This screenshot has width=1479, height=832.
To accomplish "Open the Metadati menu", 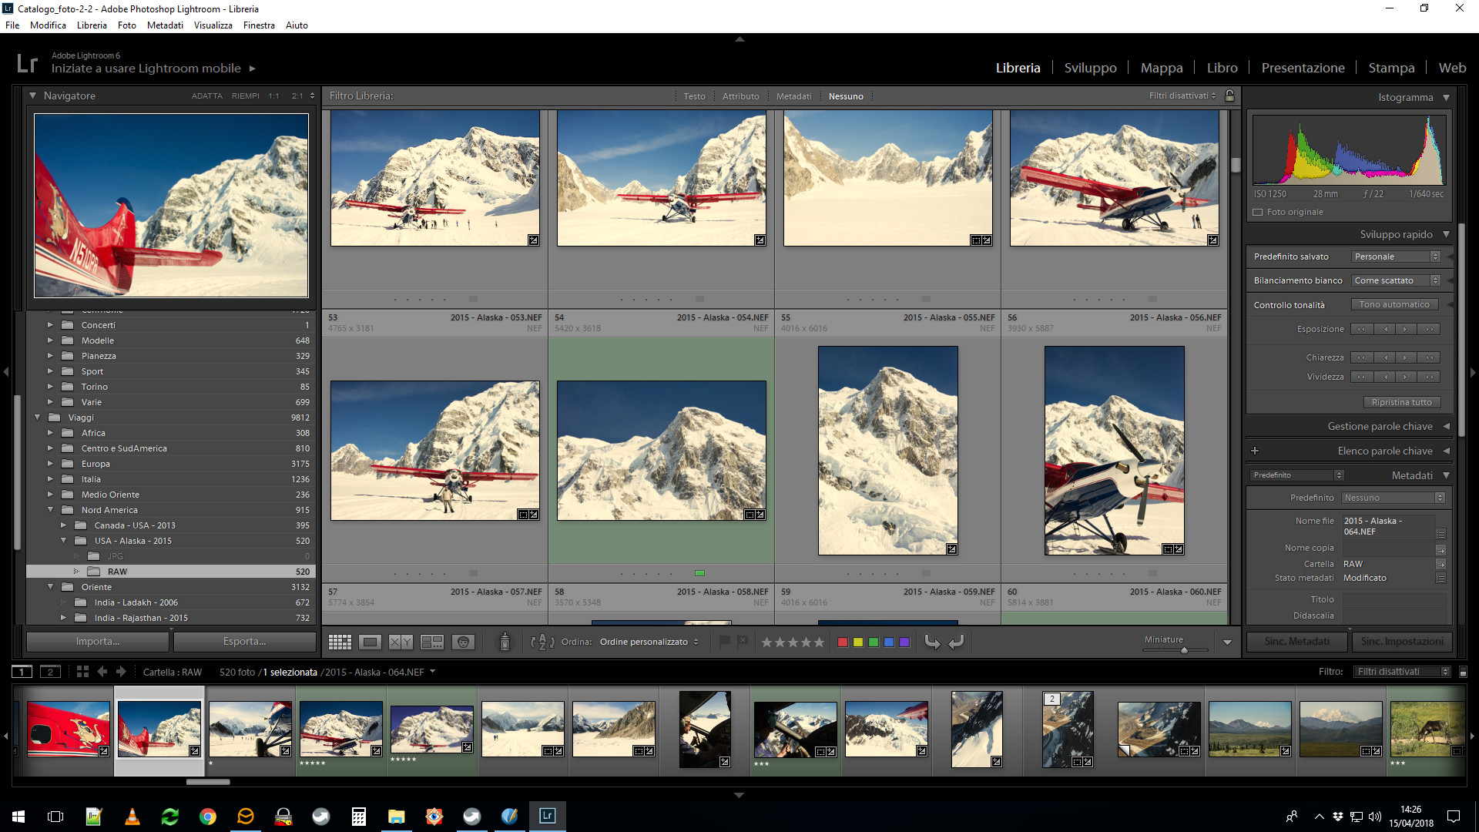I will [165, 25].
